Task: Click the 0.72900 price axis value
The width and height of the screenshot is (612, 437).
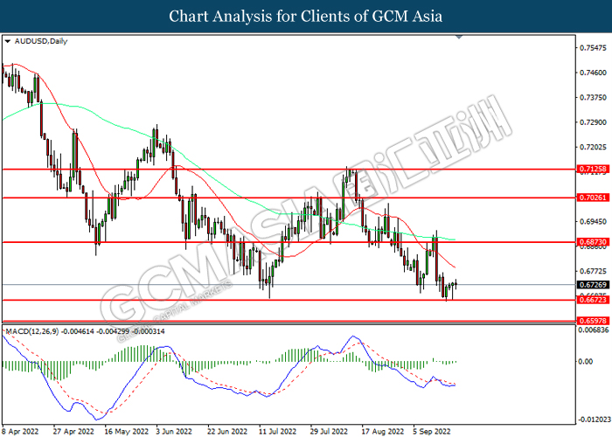Action: (594, 122)
